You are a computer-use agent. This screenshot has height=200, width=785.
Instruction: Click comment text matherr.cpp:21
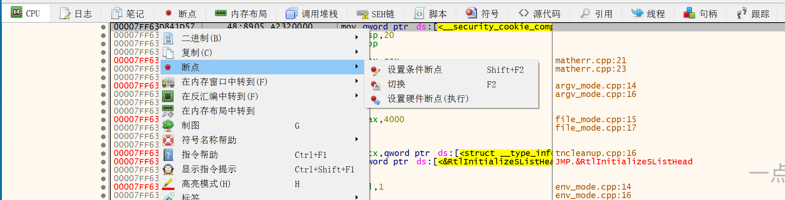tap(591, 61)
